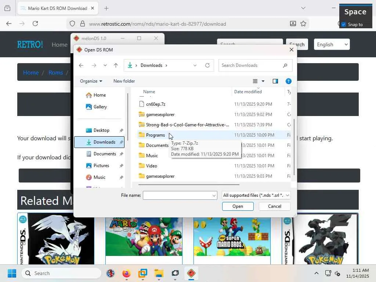Click the File name input box
376x282 pixels.
177,195
